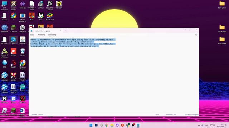
Task: Switch the РУС input language indicator
Action: pos(207,125)
